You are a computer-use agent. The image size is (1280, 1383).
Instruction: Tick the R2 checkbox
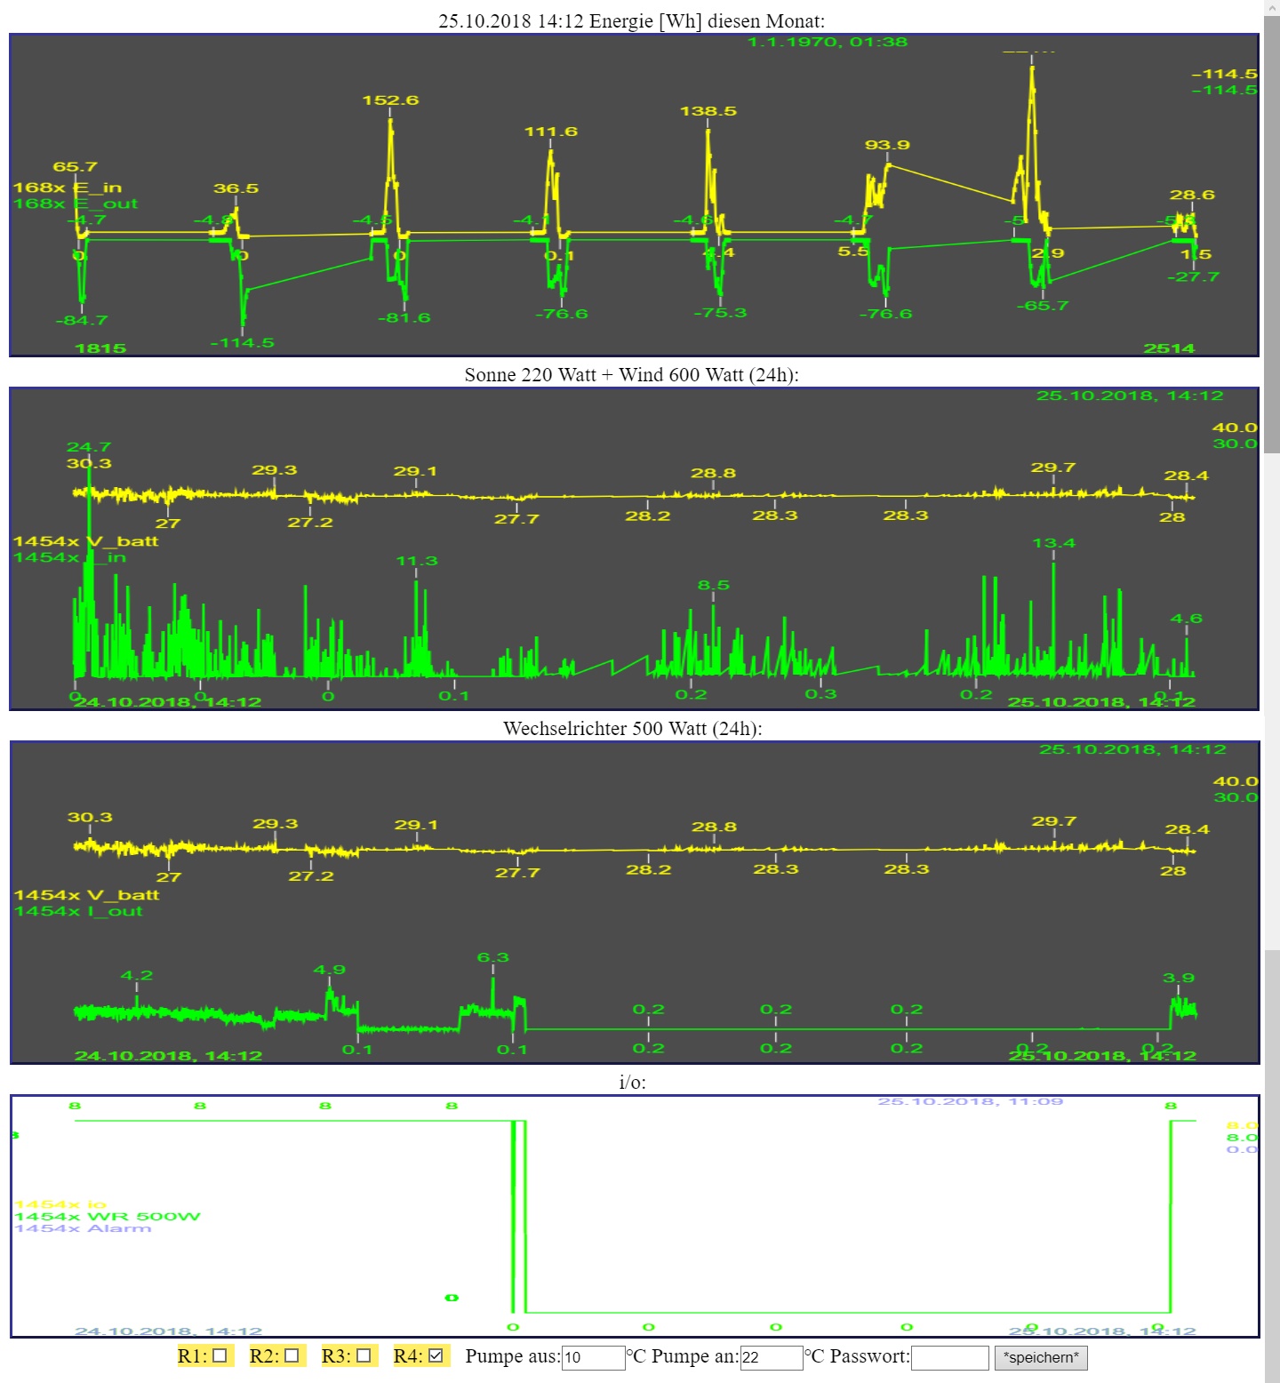pyautogui.click(x=292, y=1355)
